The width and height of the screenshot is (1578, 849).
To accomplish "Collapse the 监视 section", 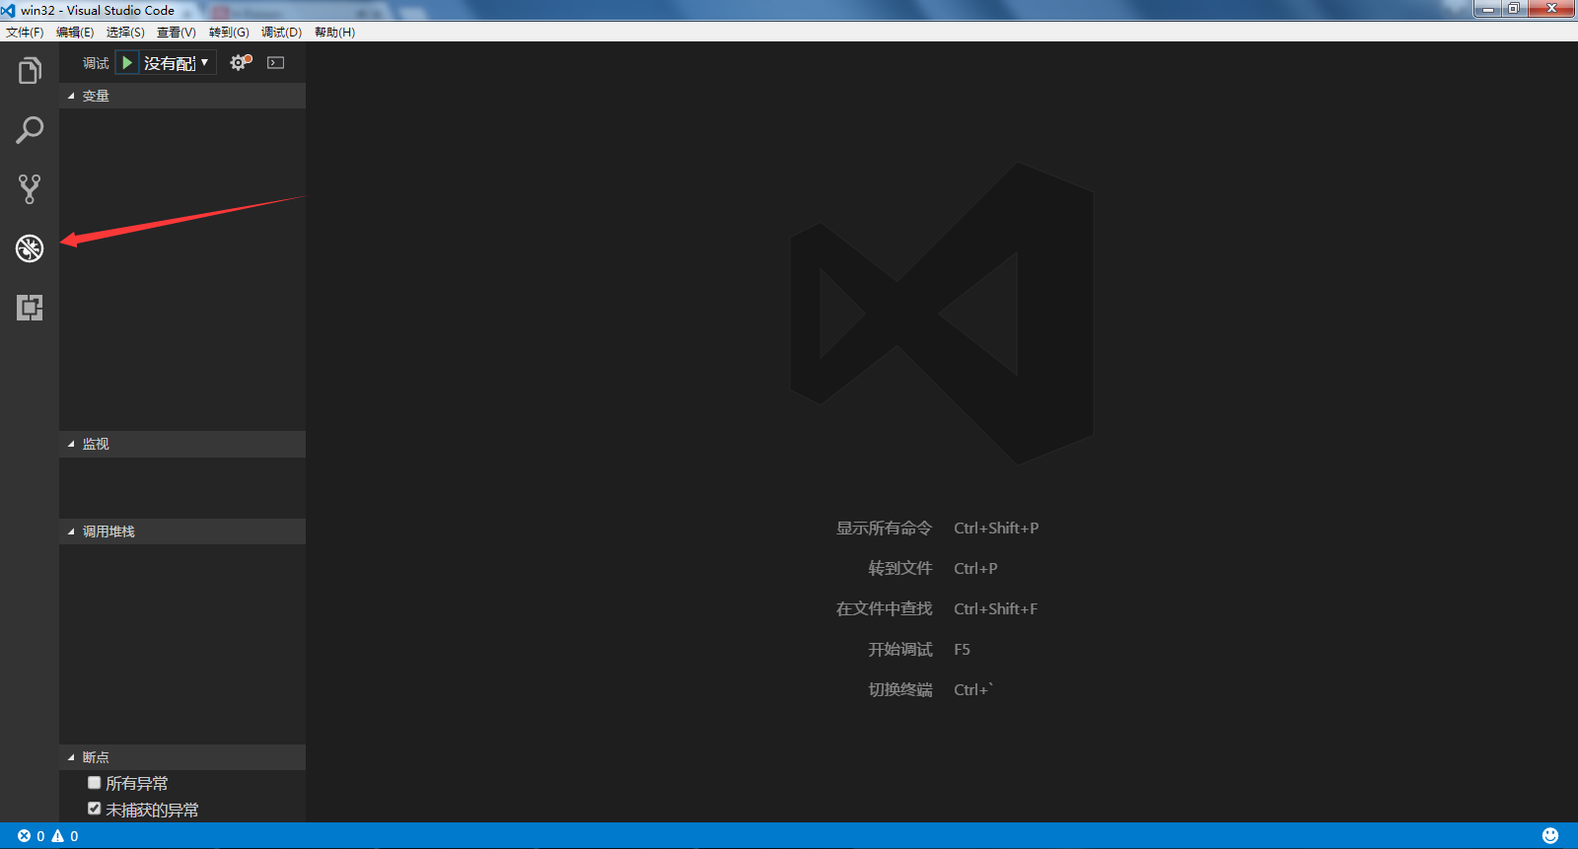I will 182,444.
